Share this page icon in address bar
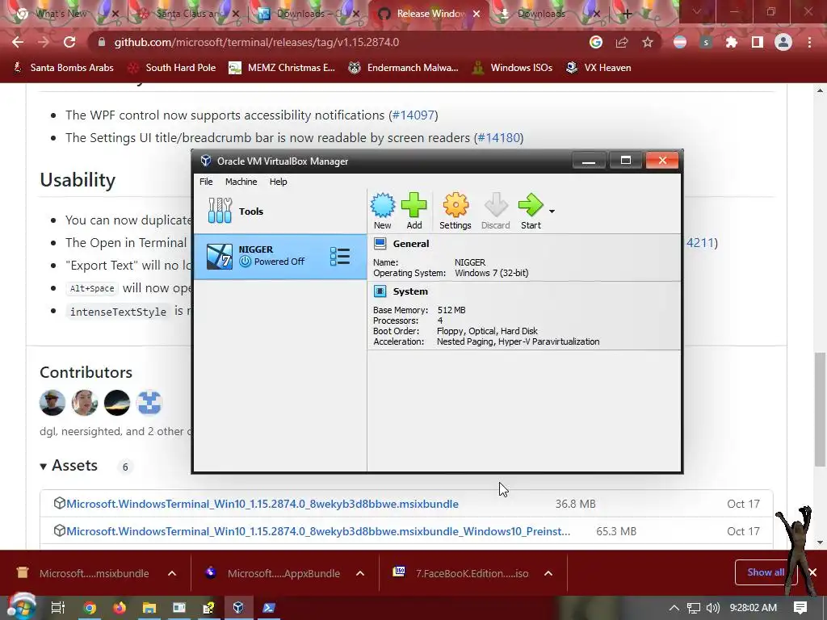The width and height of the screenshot is (827, 620). point(622,42)
